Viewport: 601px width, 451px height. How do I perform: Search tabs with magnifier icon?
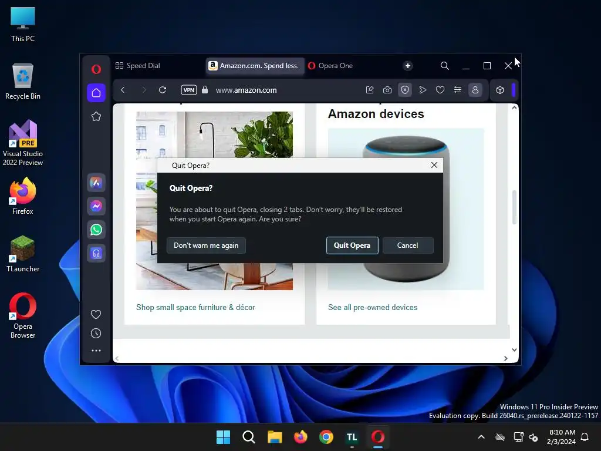click(x=445, y=66)
